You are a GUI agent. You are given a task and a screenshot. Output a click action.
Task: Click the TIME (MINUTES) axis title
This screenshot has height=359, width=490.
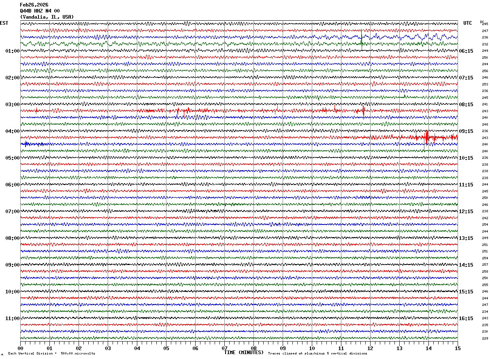(x=244, y=353)
